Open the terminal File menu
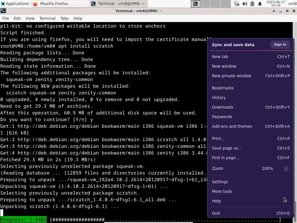This screenshot has width=297, height=223. pos(6,18)
